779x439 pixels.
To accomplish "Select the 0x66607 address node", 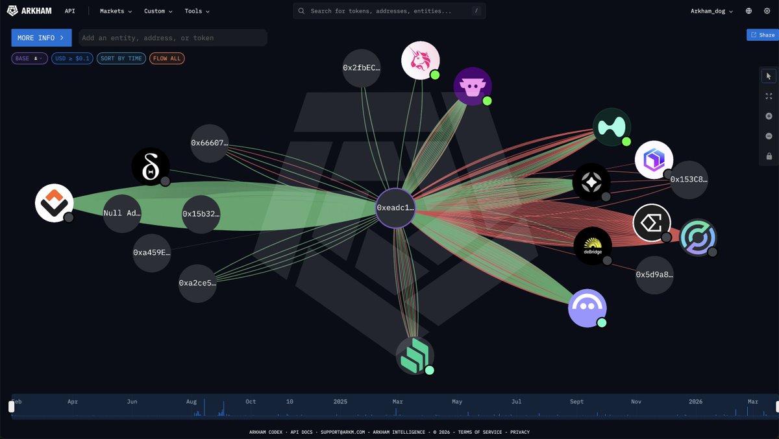I will [210, 143].
